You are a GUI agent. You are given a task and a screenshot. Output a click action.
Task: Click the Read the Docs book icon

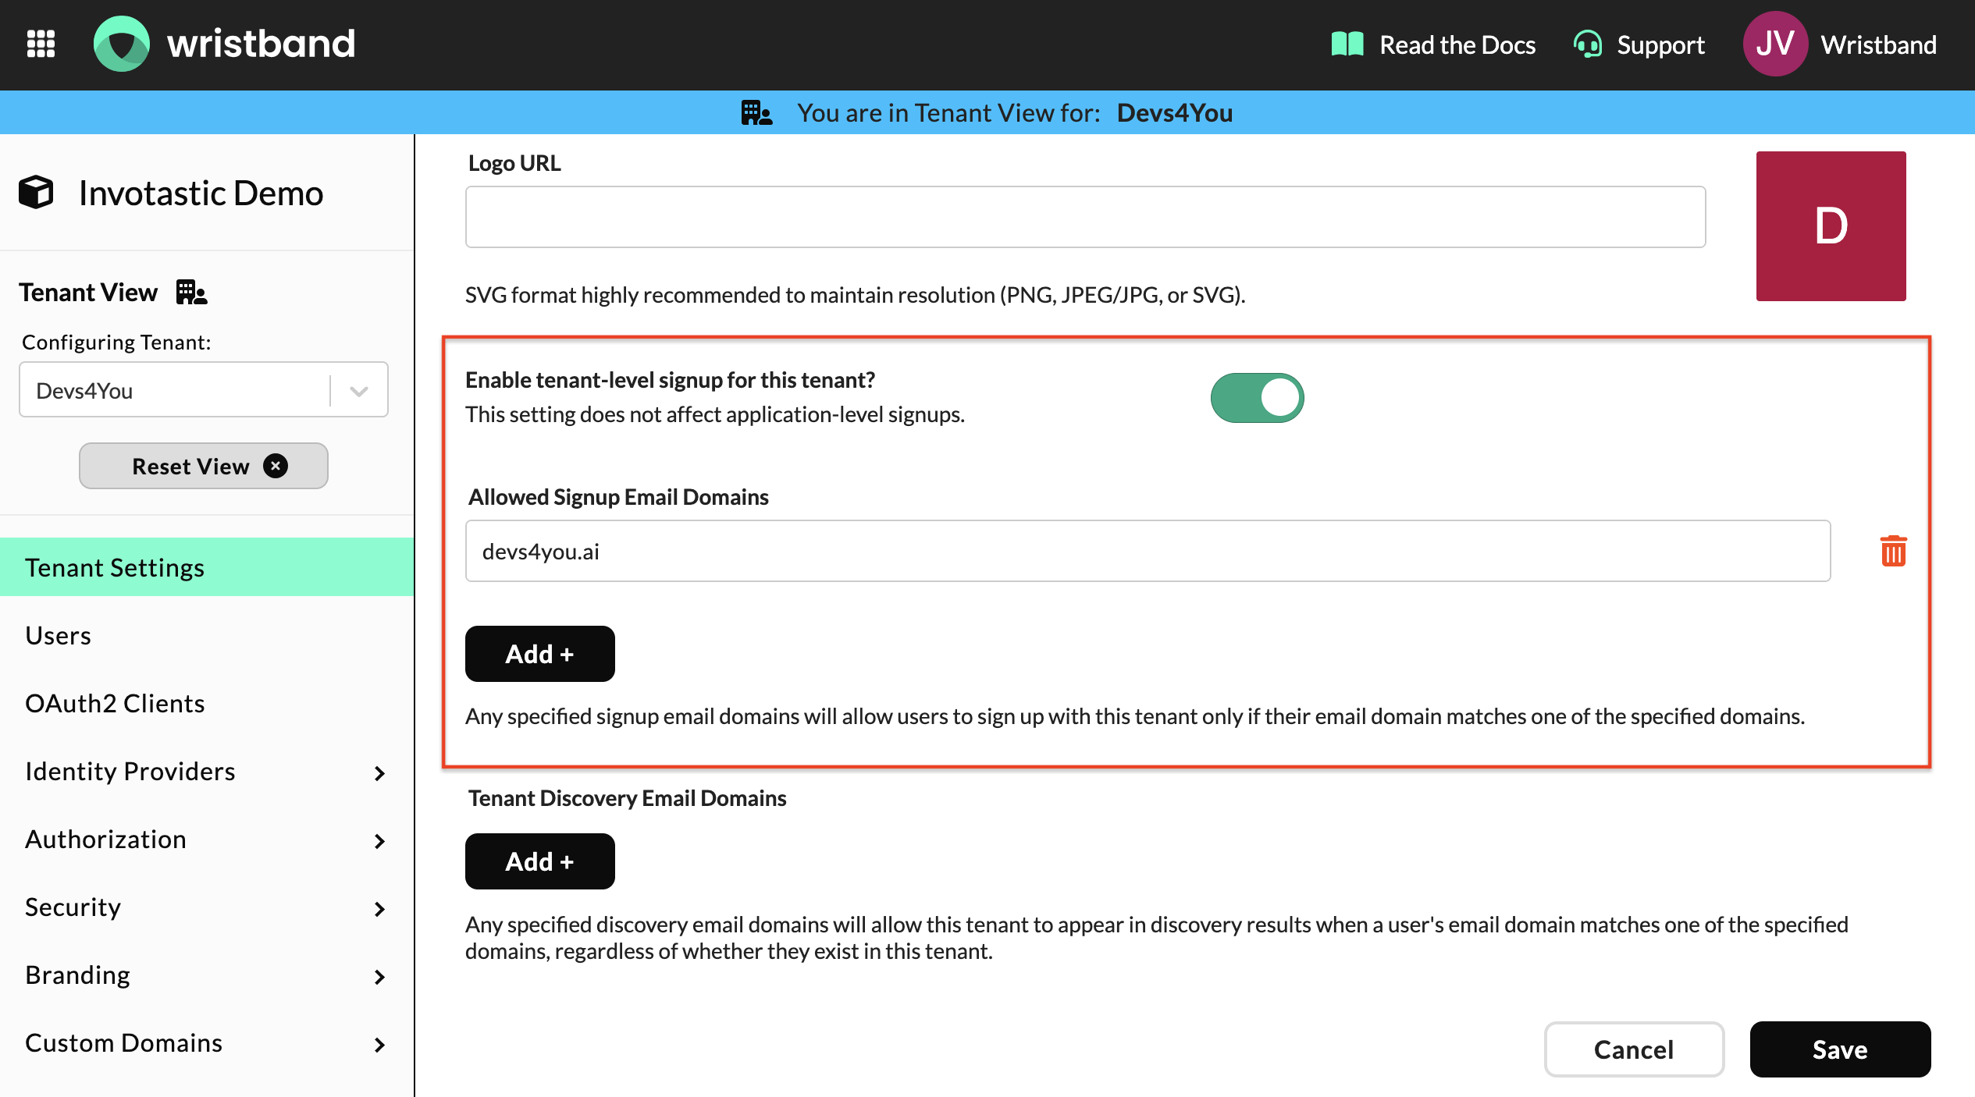[1347, 44]
